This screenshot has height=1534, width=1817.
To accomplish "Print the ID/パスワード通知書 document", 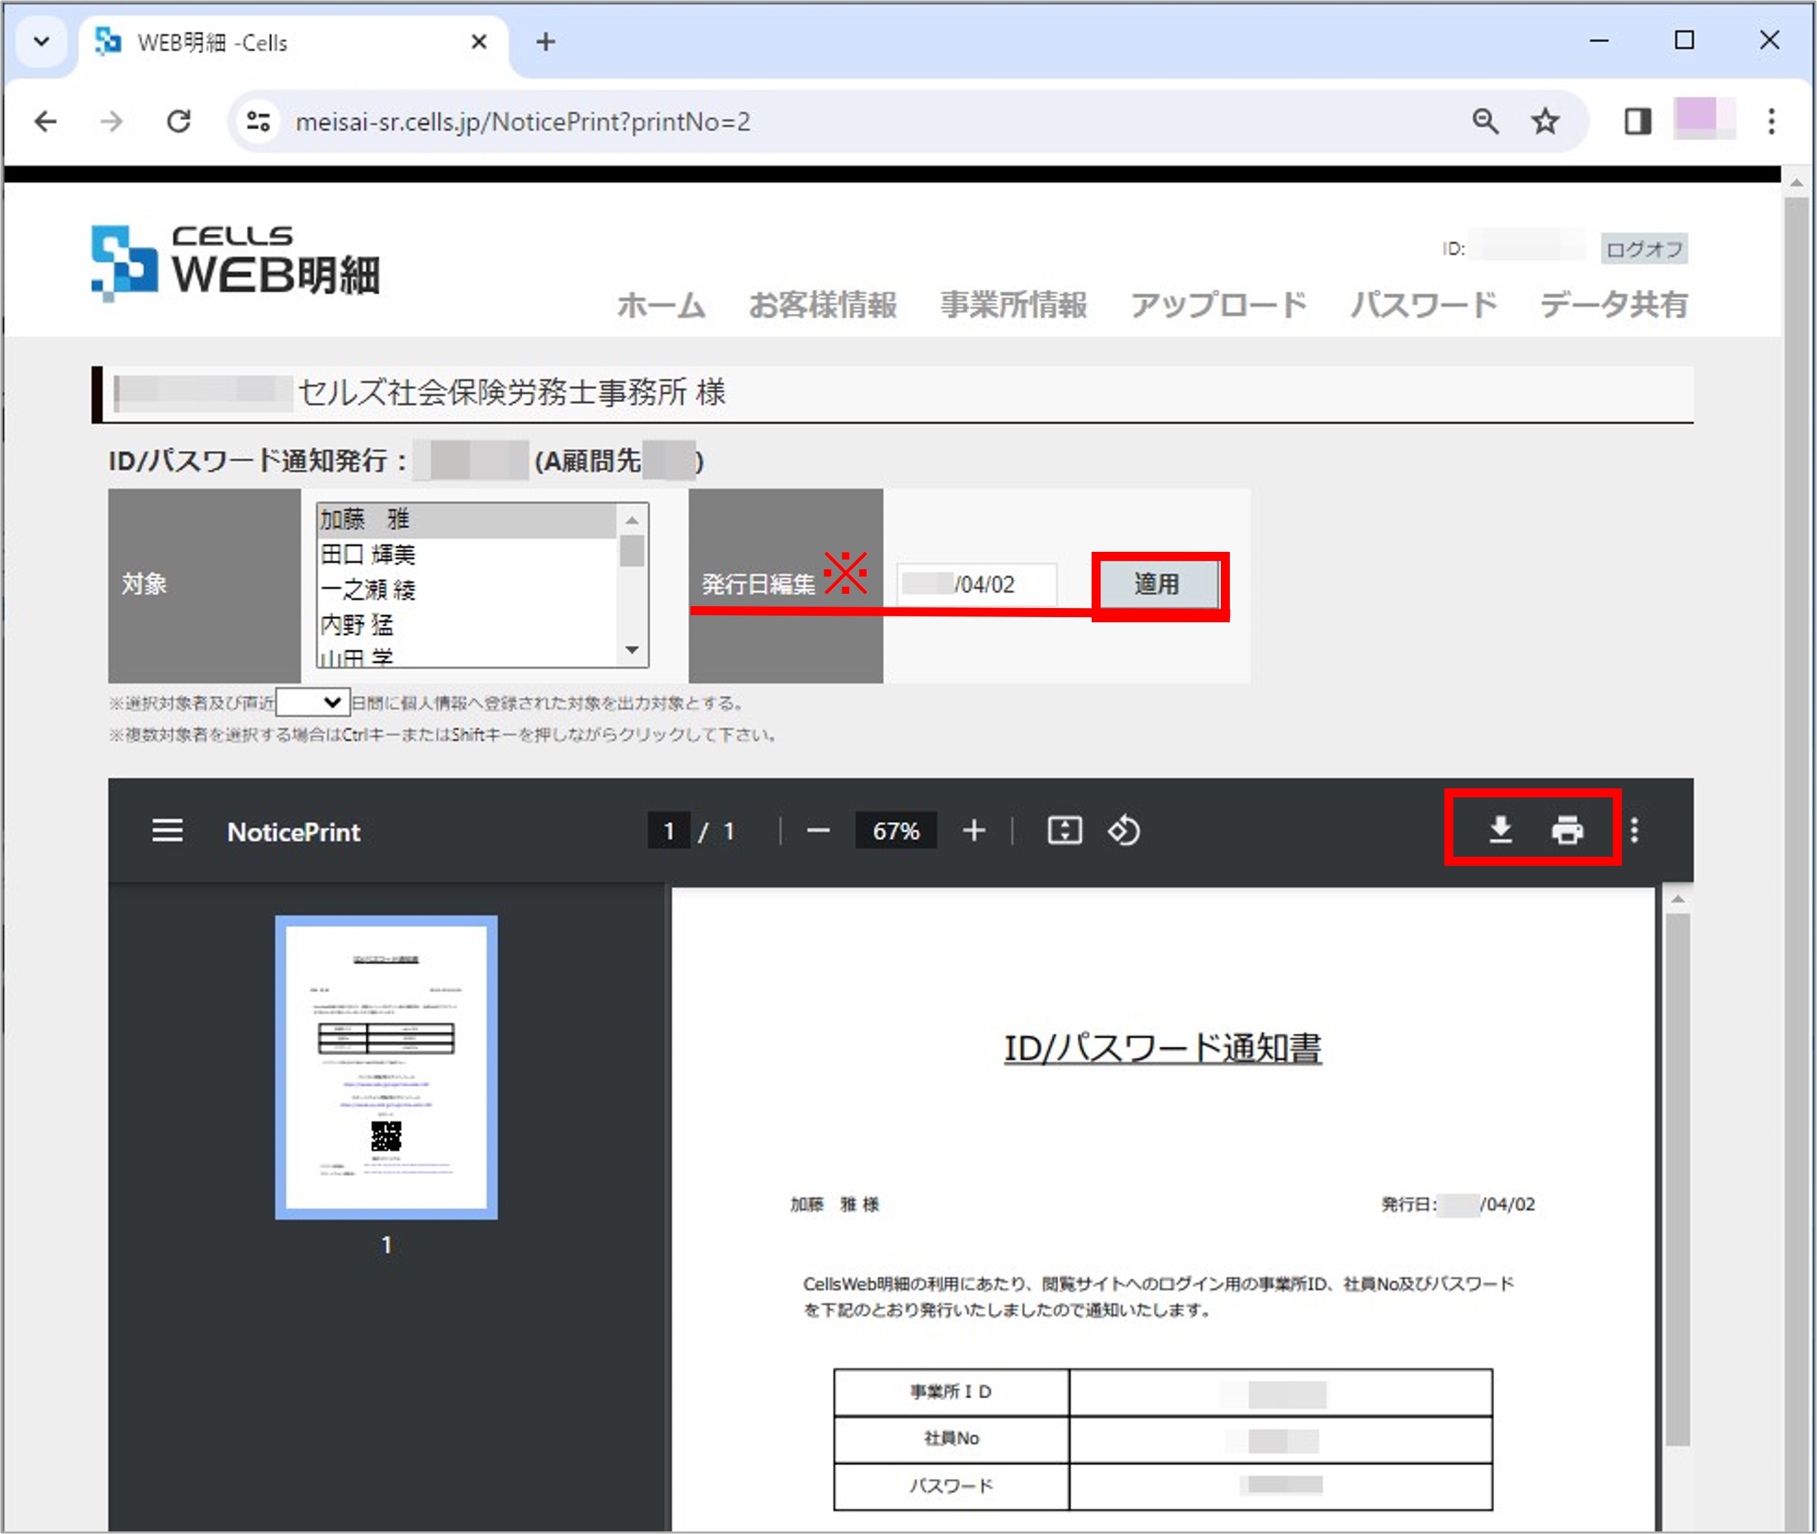I will (1568, 830).
